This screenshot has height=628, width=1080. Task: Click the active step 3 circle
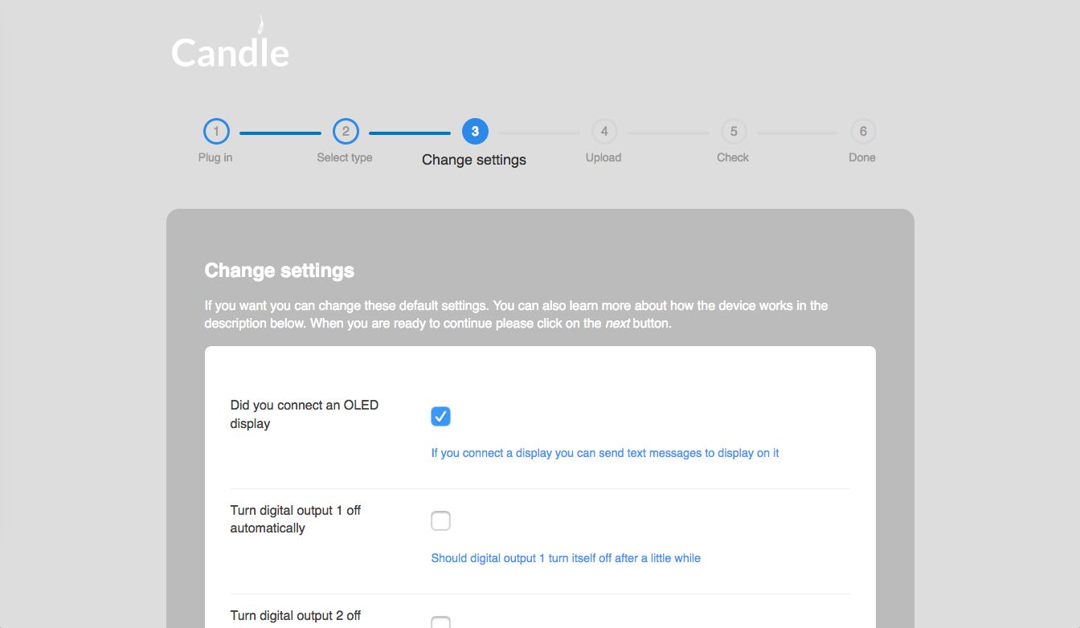click(475, 132)
